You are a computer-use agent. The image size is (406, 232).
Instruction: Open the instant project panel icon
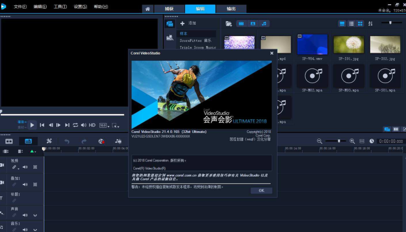click(x=170, y=38)
